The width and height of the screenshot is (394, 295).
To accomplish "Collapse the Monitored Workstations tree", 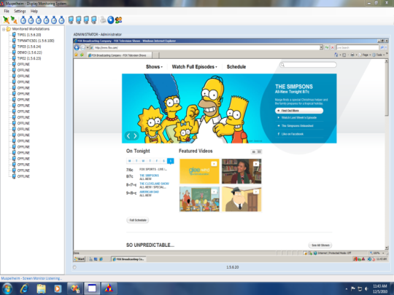I will pyautogui.click(x=4, y=29).
